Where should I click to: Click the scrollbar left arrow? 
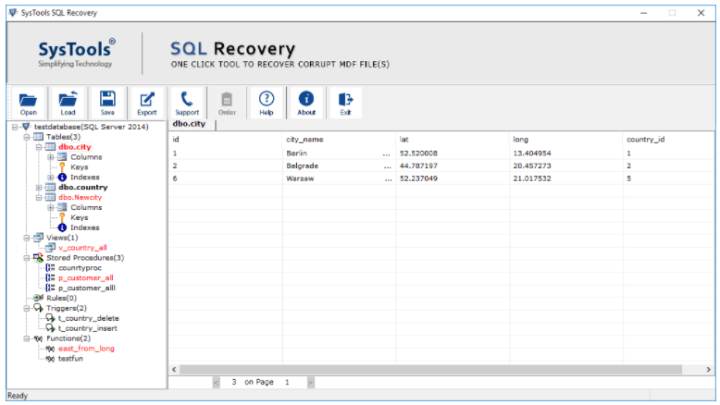pyautogui.click(x=174, y=370)
